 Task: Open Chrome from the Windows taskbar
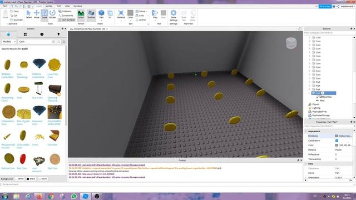tap(51, 196)
